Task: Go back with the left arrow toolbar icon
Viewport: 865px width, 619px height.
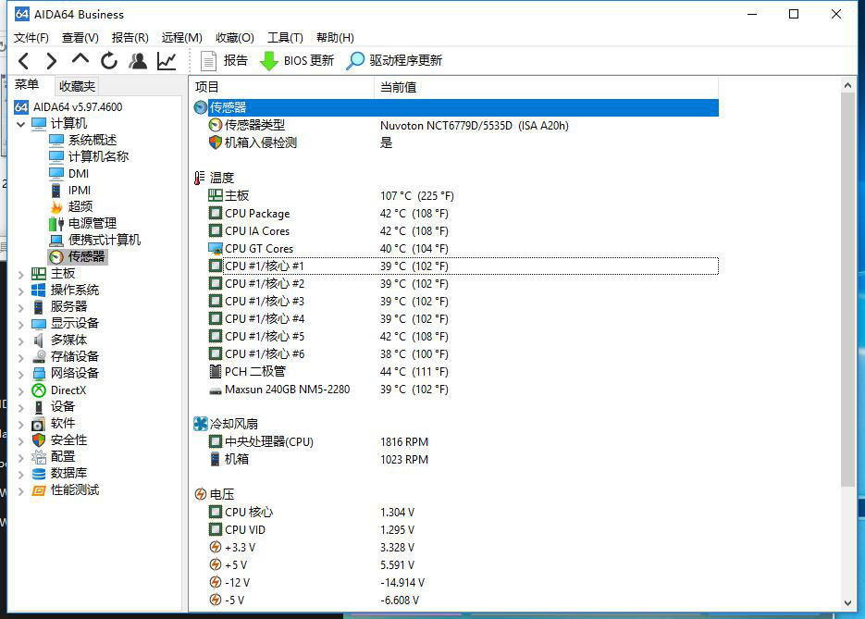Action: pyautogui.click(x=23, y=61)
